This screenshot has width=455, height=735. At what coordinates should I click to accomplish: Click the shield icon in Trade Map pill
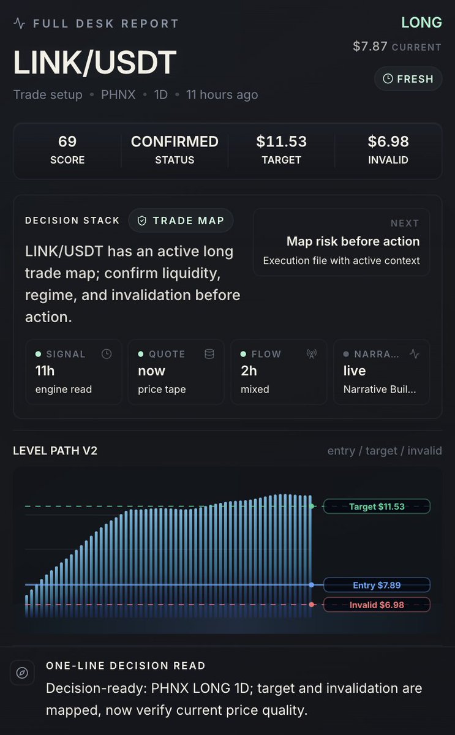[142, 221]
